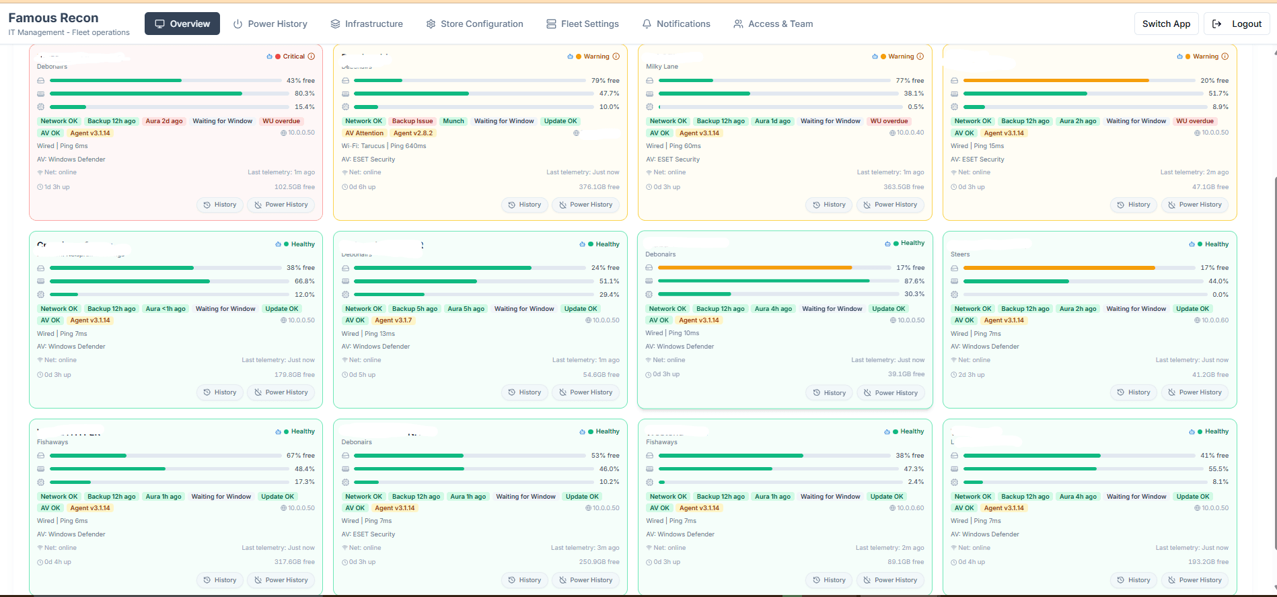Click memory icon beside 87.6% bar
The width and height of the screenshot is (1277, 597).
coord(649,281)
